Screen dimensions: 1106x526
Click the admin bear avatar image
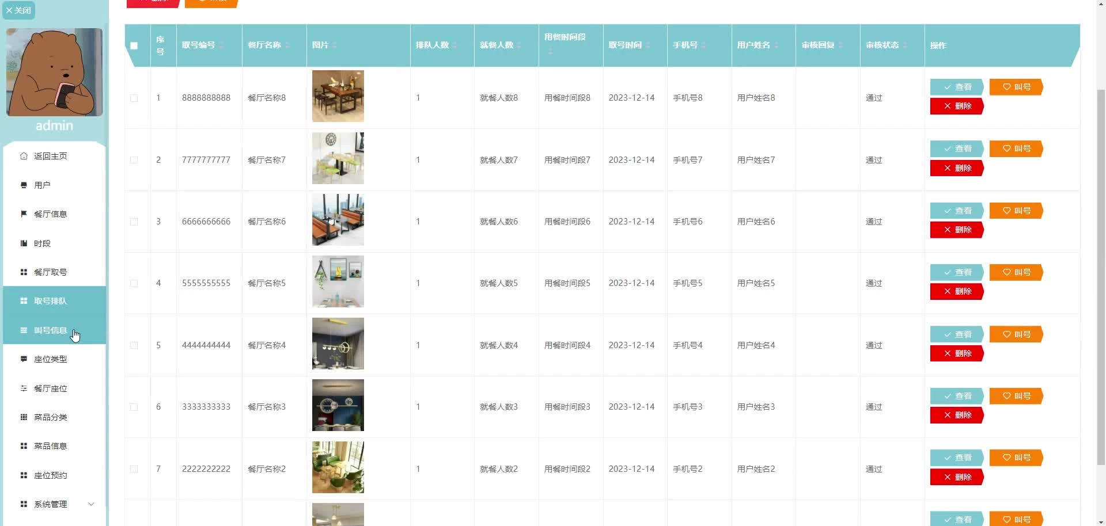(x=54, y=72)
